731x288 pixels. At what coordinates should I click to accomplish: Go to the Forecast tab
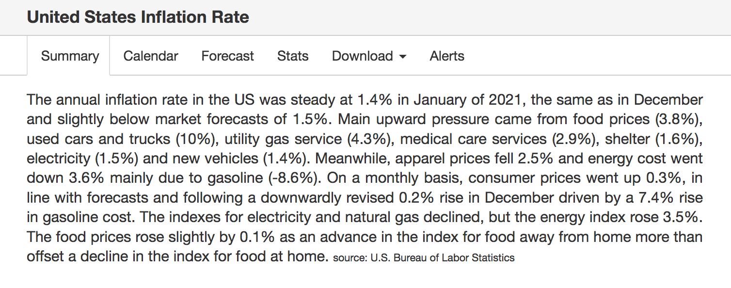click(227, 56)
